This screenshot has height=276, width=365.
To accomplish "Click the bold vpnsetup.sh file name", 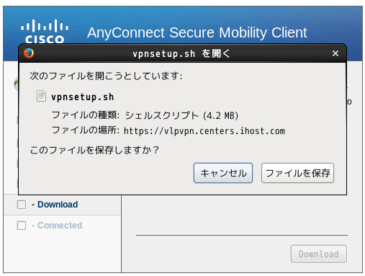I will [83, 97].
